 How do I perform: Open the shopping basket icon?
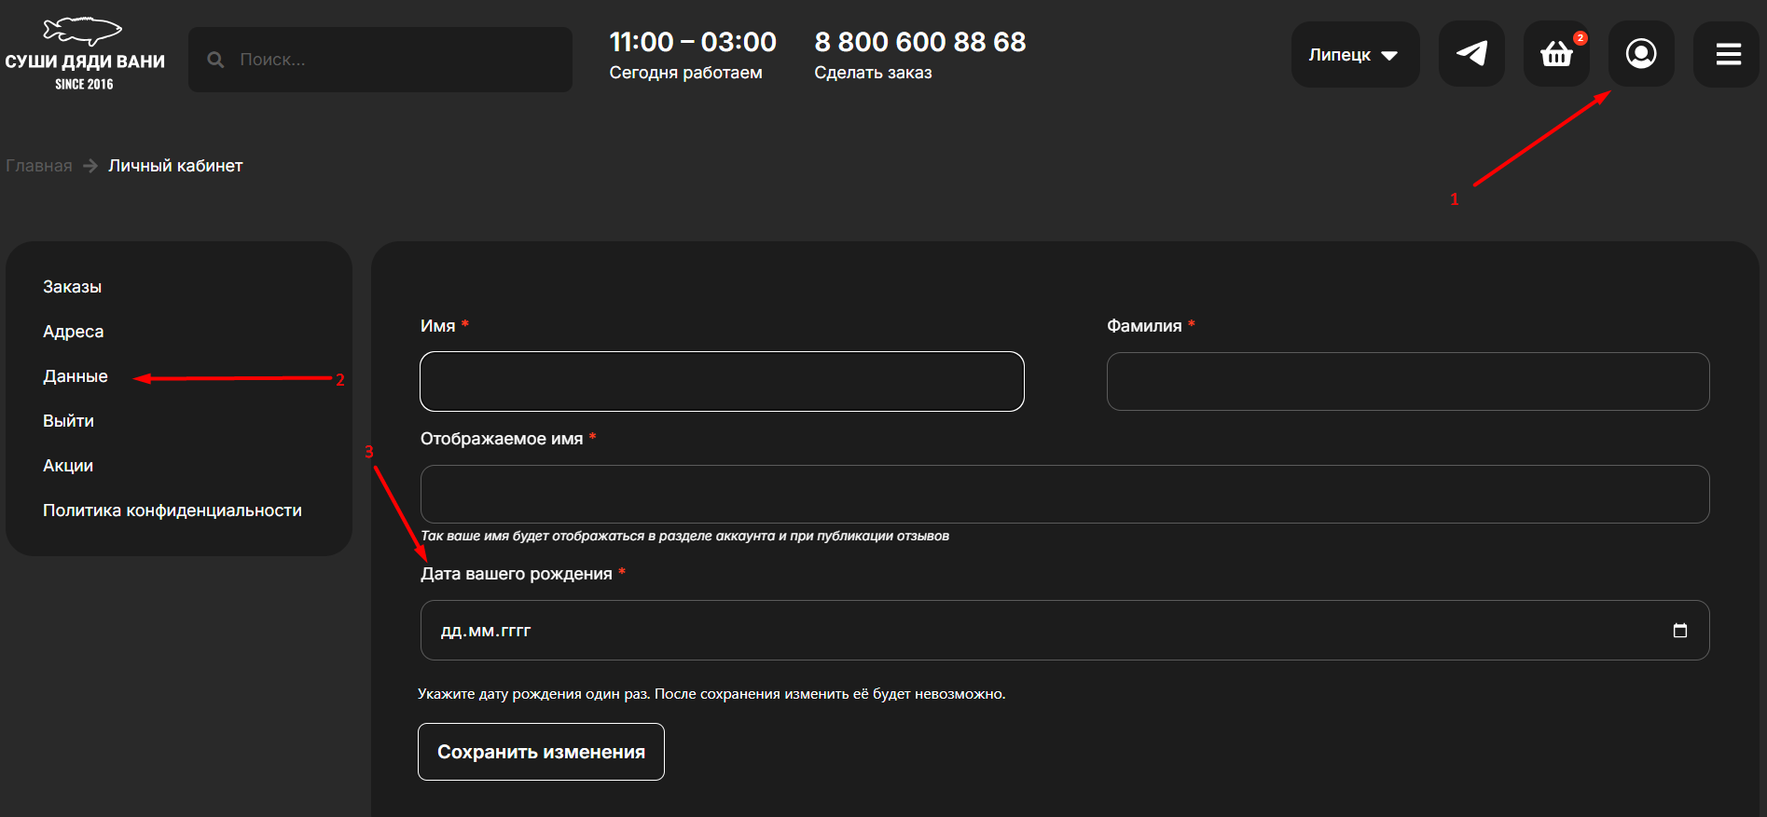(1556, 54)
